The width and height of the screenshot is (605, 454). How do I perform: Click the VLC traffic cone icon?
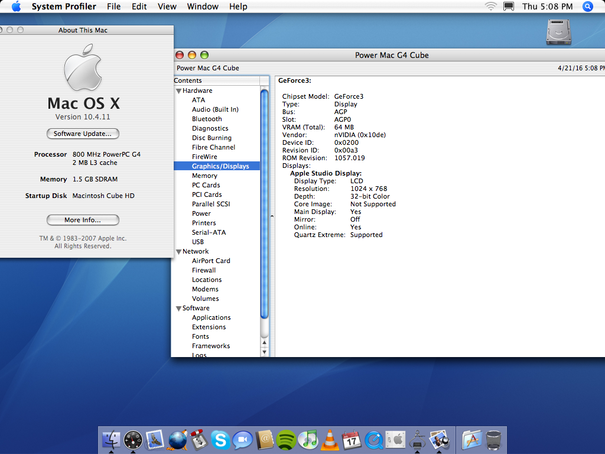tap(330, 440)
